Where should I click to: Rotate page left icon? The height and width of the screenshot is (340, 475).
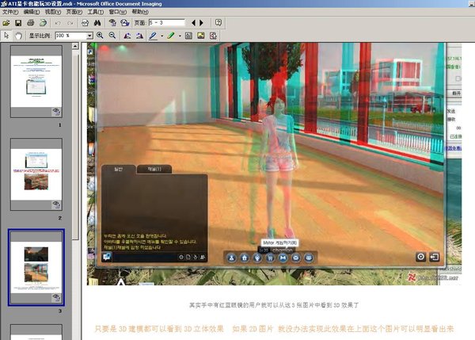click(127, 36)
